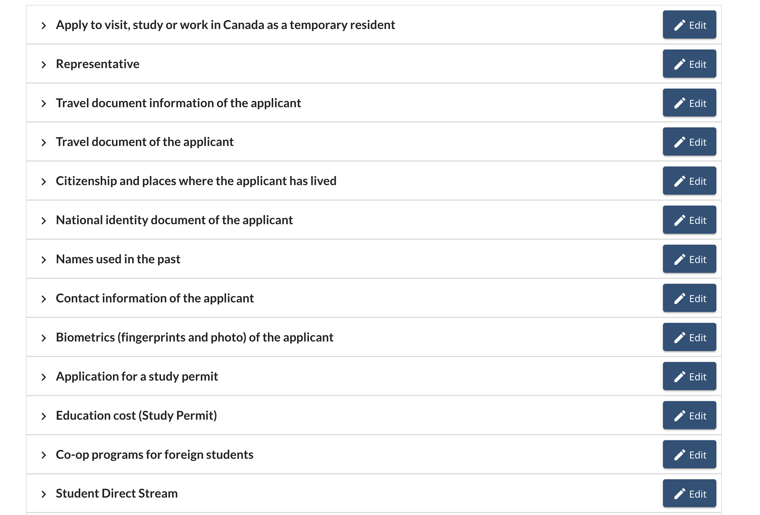Open Co-op programs for foreign students heading
The height and width of the screenshot is (515, 760).
tap(154, 455)
